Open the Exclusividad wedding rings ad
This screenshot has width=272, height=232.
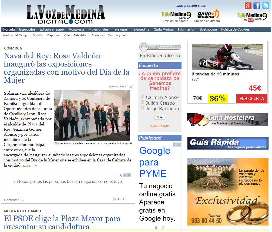pyautogui.click(x=228, y=192)
